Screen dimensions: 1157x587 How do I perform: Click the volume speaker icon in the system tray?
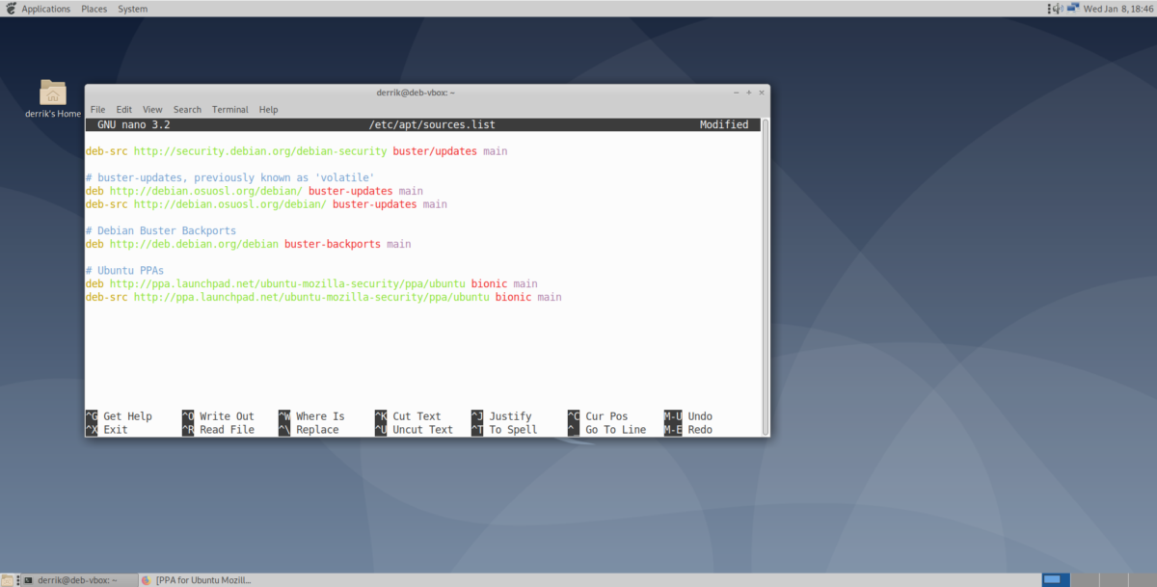point(1059,8)
